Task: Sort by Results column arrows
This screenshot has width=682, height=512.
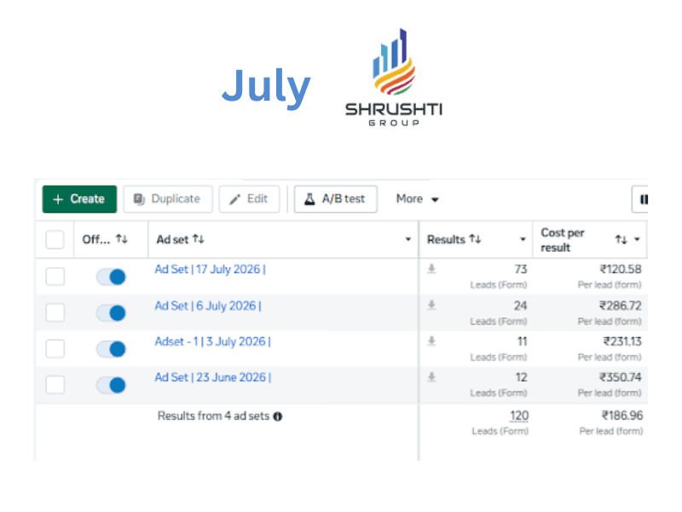Action: pyautogui.click(x=475, y=239)
